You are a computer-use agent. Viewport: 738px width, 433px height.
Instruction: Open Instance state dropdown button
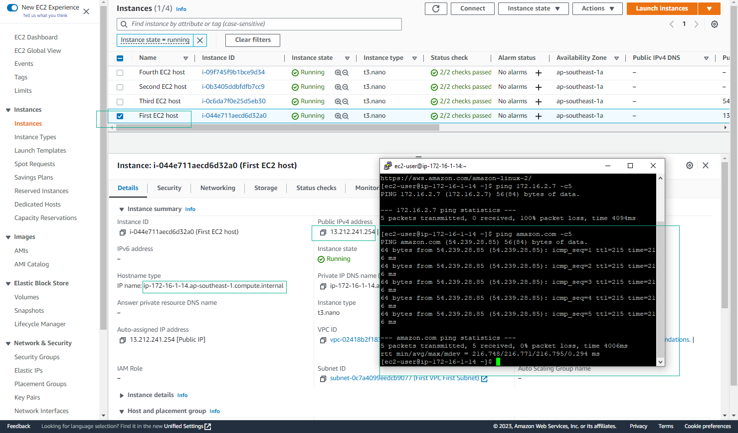[x=534, y=8]
